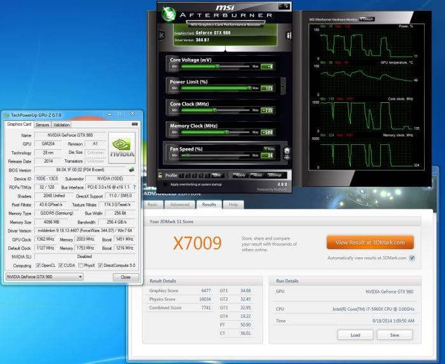Screen dimensions: 445x364
Task: Toggle Apply overclocking at system startup
Action: [165, 185]
